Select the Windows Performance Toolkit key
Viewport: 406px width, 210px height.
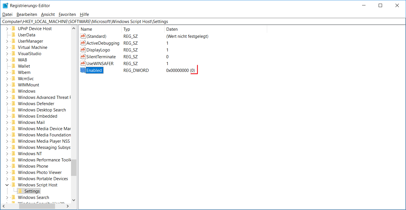tap(44, 160)
